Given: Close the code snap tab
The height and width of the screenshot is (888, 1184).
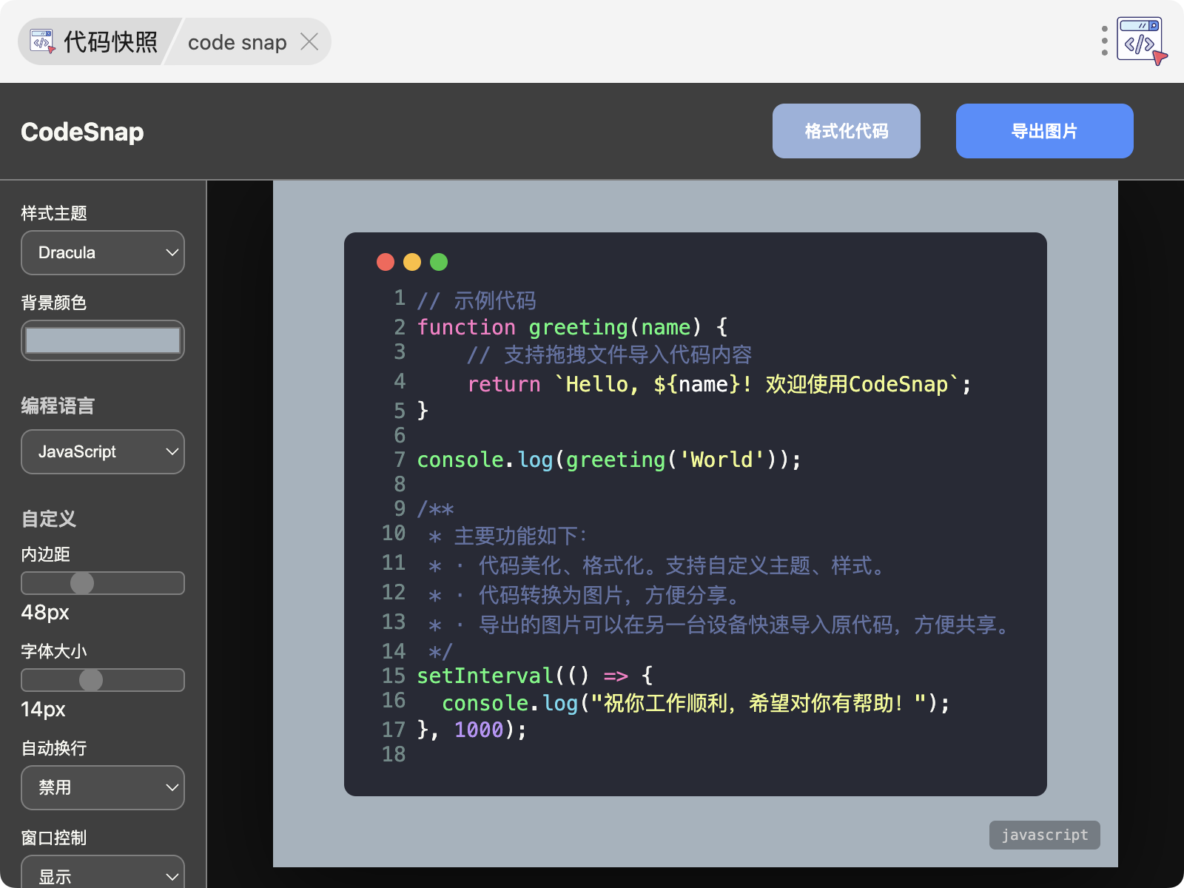Looking at the screenshot, I should (x=309, y=41).
